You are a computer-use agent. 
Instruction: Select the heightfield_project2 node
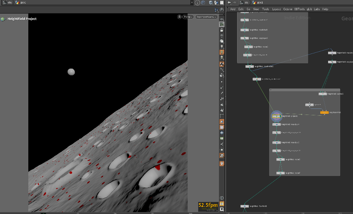(276, 116)
